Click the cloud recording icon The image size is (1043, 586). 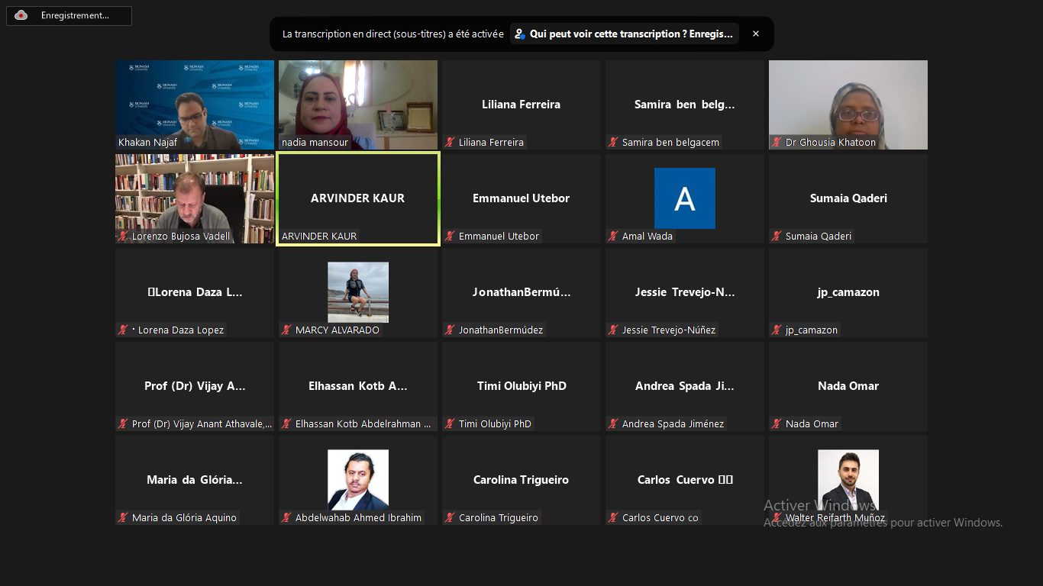(x=21, y=15)
